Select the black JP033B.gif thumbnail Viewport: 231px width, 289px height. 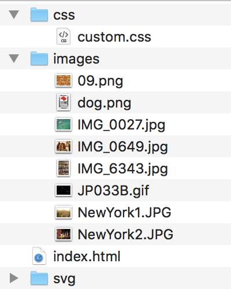(64, 190)
